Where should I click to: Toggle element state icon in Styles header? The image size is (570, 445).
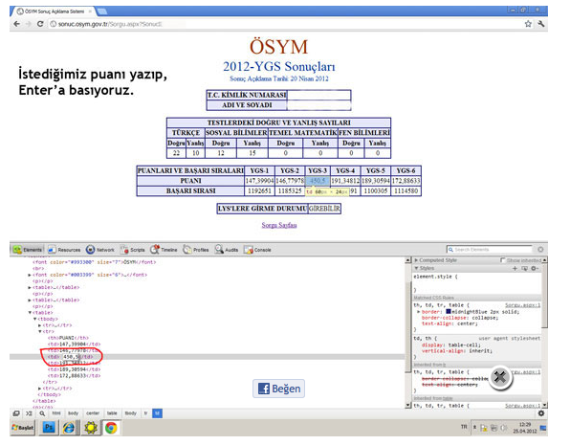click(524, 268)
